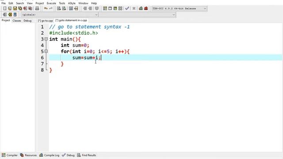Click the Replace icon
283x159 pixels.
click(x=64, y=8)
